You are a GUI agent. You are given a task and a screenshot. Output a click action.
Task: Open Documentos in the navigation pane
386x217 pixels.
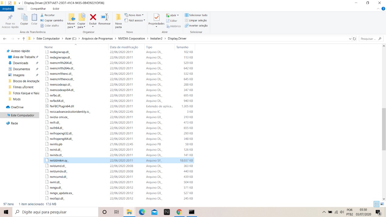(x=21, y=69)
